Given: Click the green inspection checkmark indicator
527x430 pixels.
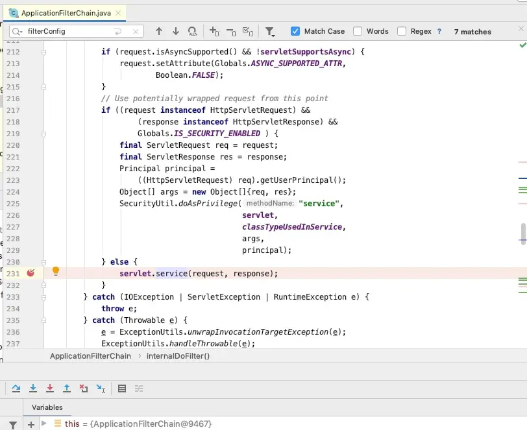Looking at the screenshot, I should point(522,45).
